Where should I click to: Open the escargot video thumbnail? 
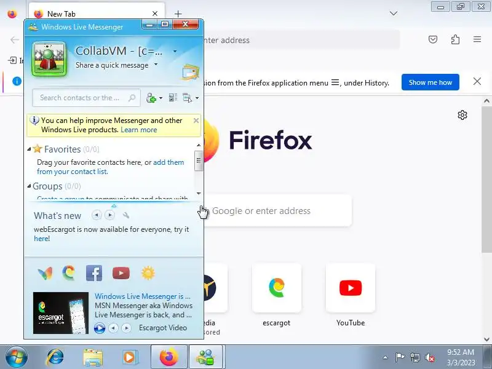pyautogui.click(x=61, y=313)
